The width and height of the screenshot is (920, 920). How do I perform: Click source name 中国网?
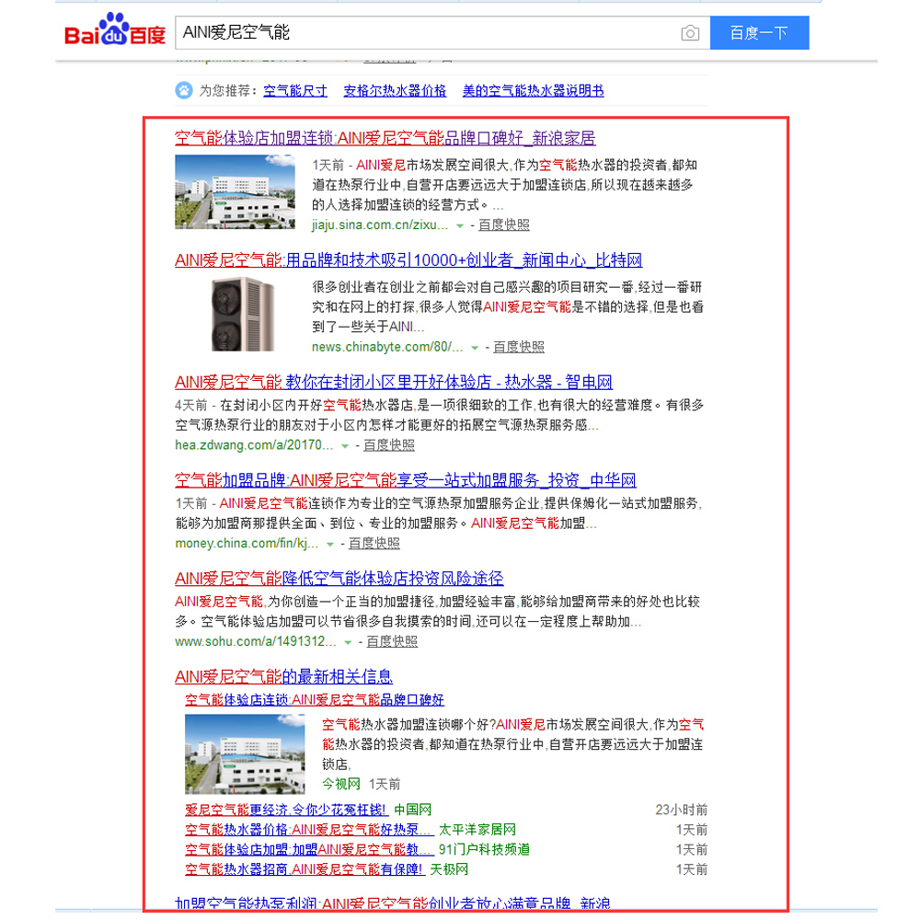point(412,811)
